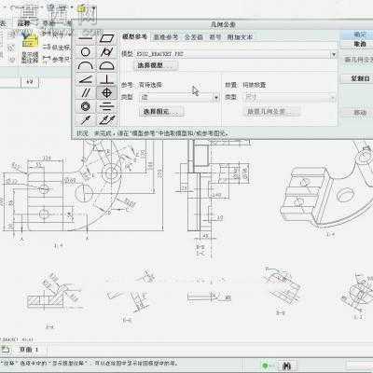Click the 选择图元... button
Viewport: 373px width, 373px height.
(162, 111)
